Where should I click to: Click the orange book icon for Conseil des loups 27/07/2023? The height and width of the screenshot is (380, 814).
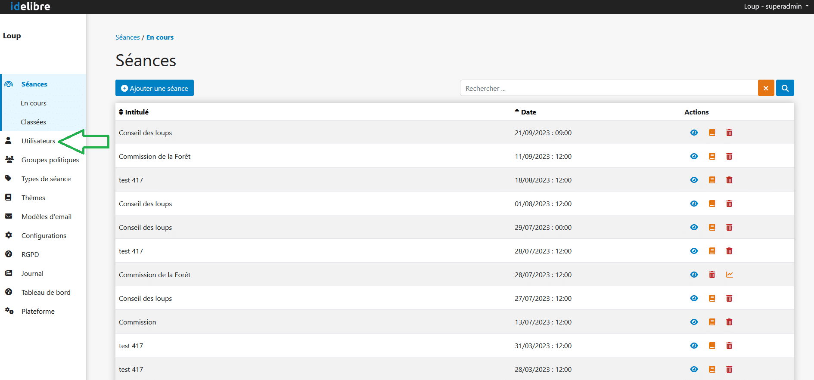(x=712, y=298)
